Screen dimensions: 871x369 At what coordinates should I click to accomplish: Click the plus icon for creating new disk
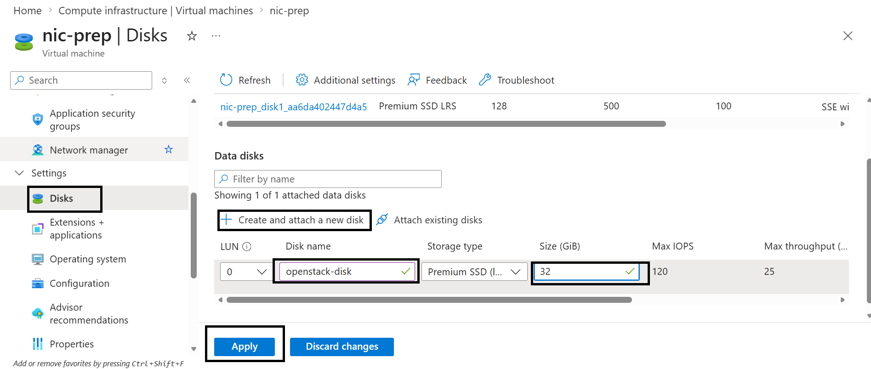point(227,220)
